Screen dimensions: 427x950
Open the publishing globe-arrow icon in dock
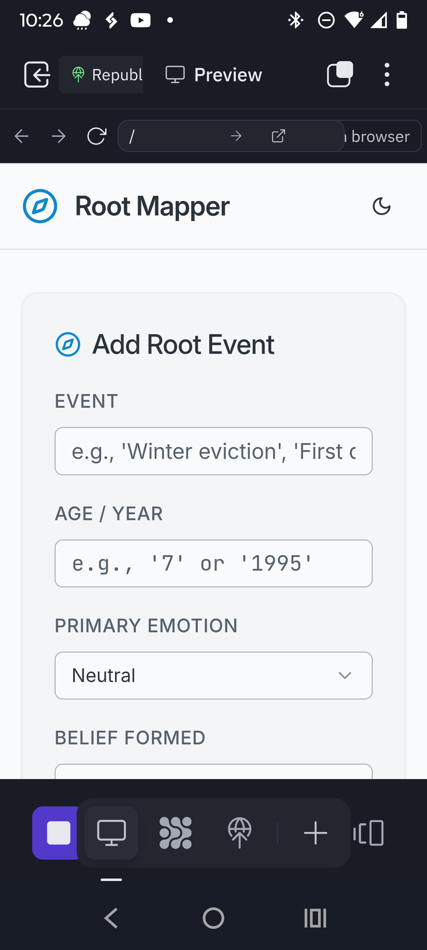pyautogui.click(x=240, y=833)
